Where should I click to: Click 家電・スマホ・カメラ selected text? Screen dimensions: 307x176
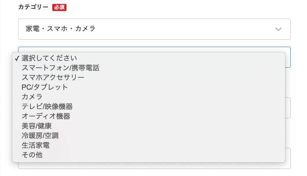[61, 29]
